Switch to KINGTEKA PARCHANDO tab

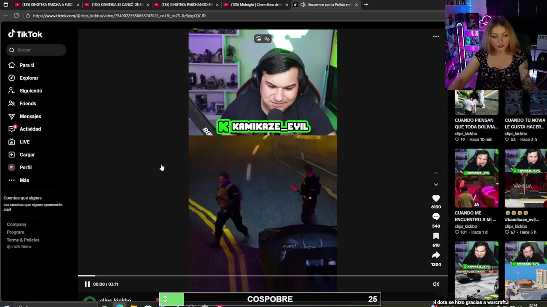coord(186,5)
